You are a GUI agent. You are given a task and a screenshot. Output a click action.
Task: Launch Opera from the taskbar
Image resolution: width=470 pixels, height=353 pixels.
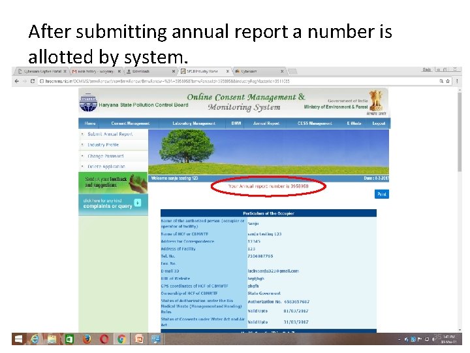point(104,339)
